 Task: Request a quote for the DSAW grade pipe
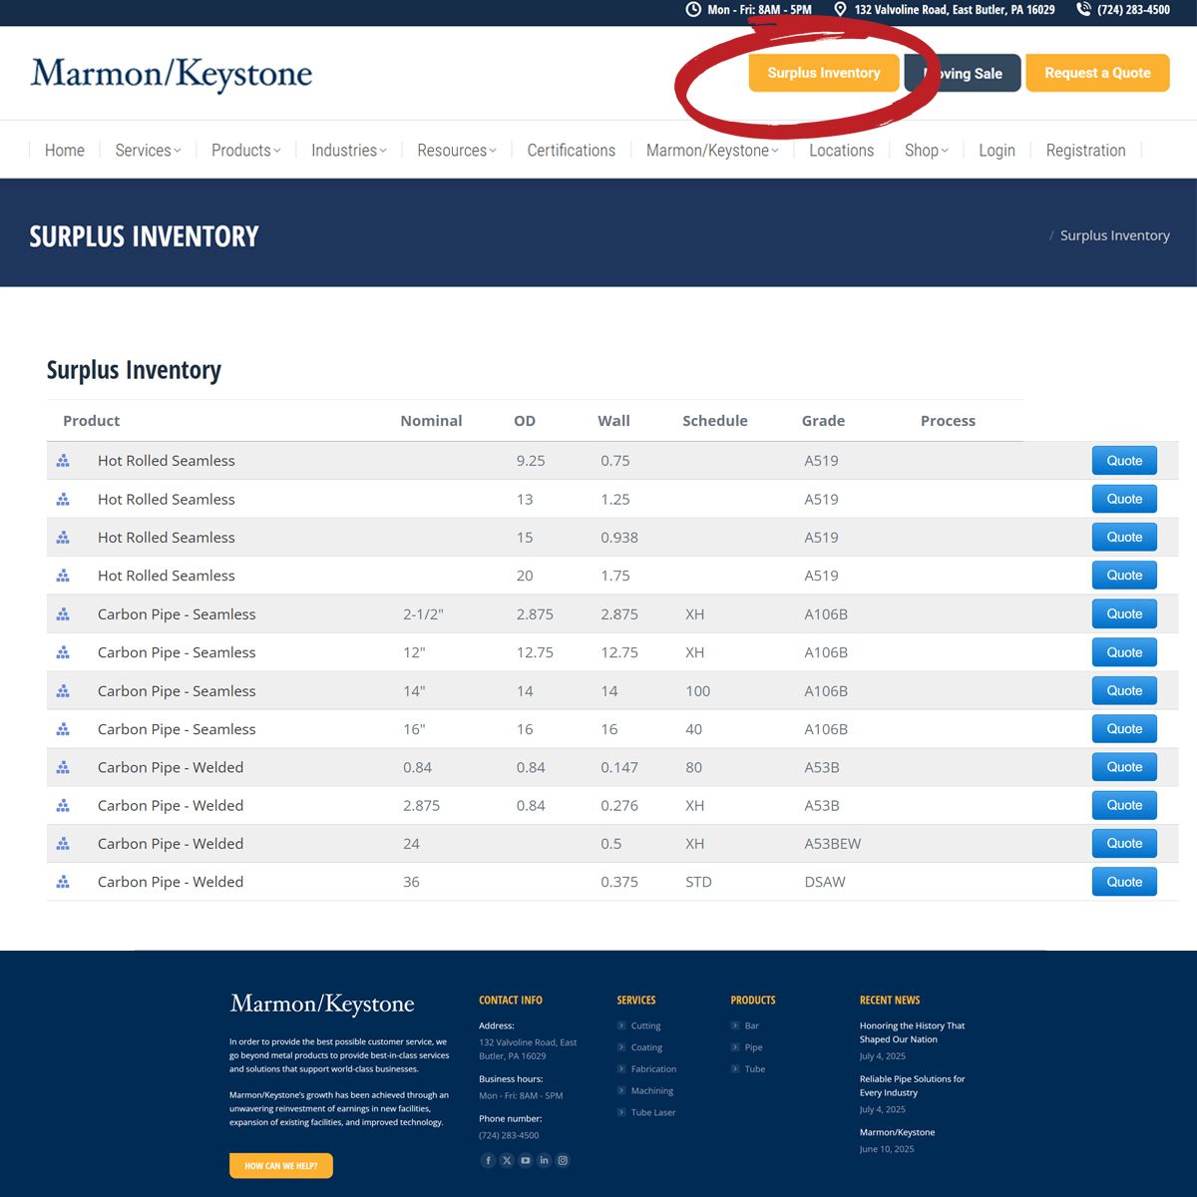pyautogui.click(x=1124, y=882)
